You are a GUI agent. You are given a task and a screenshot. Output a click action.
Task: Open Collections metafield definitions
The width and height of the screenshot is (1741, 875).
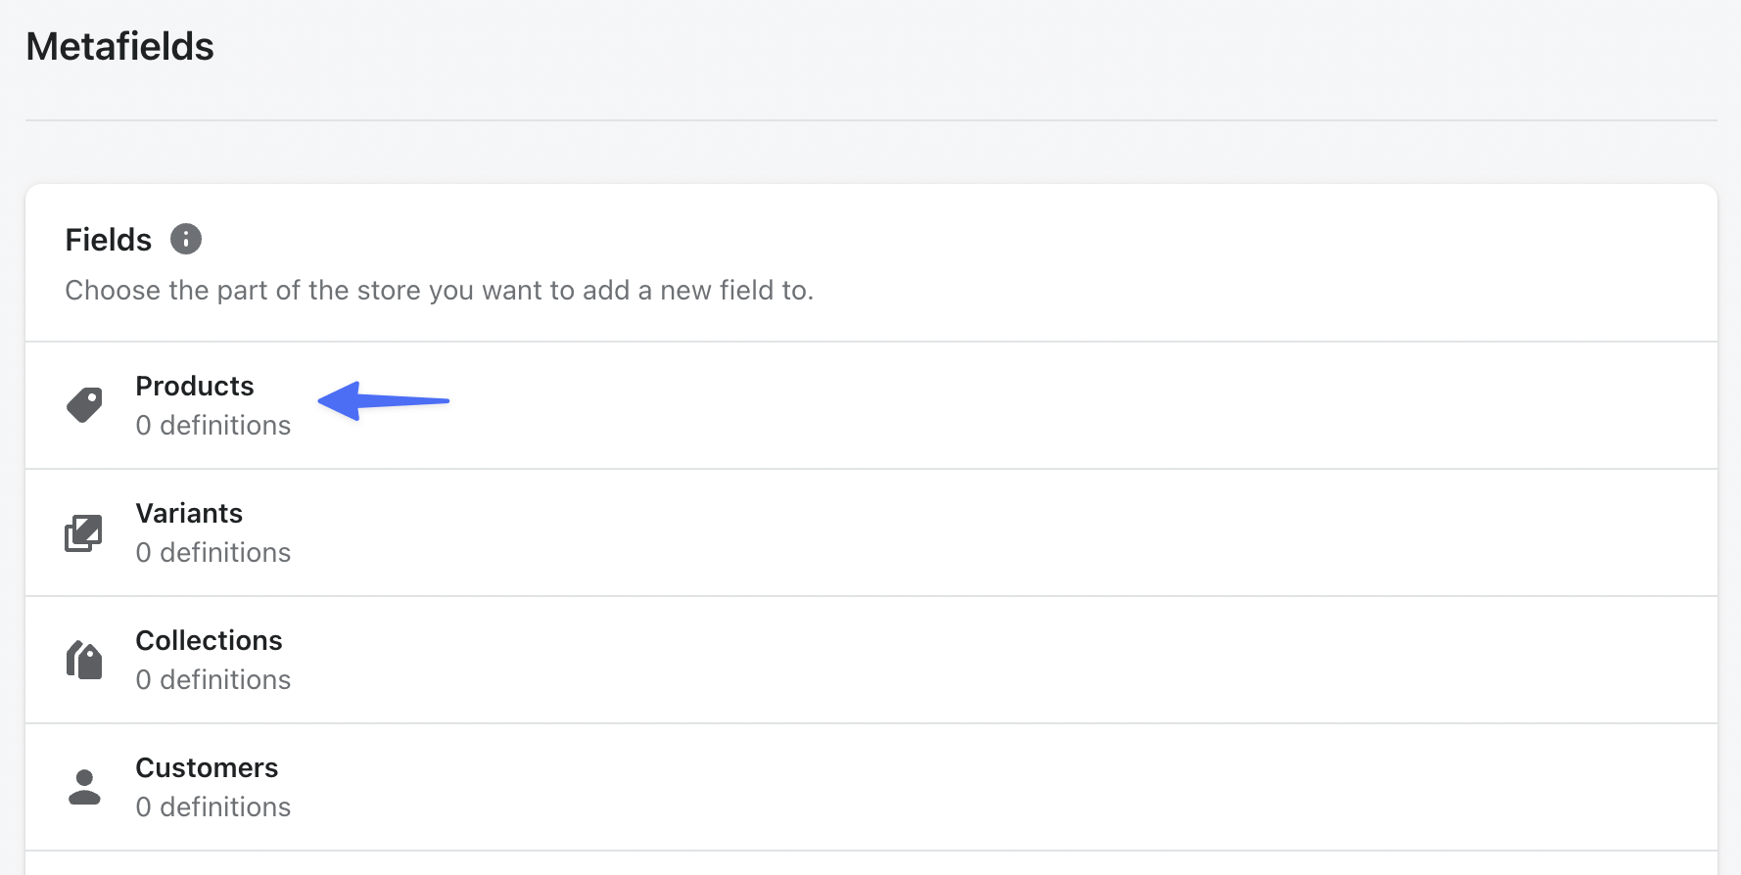(209, 640)
